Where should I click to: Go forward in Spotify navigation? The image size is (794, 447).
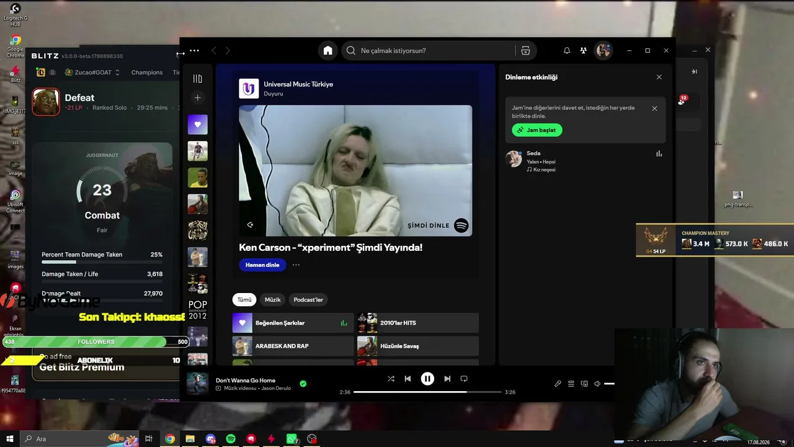228,51
